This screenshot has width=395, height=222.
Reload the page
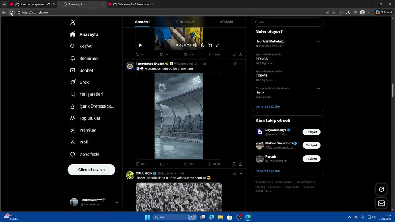tap(11, 12)
